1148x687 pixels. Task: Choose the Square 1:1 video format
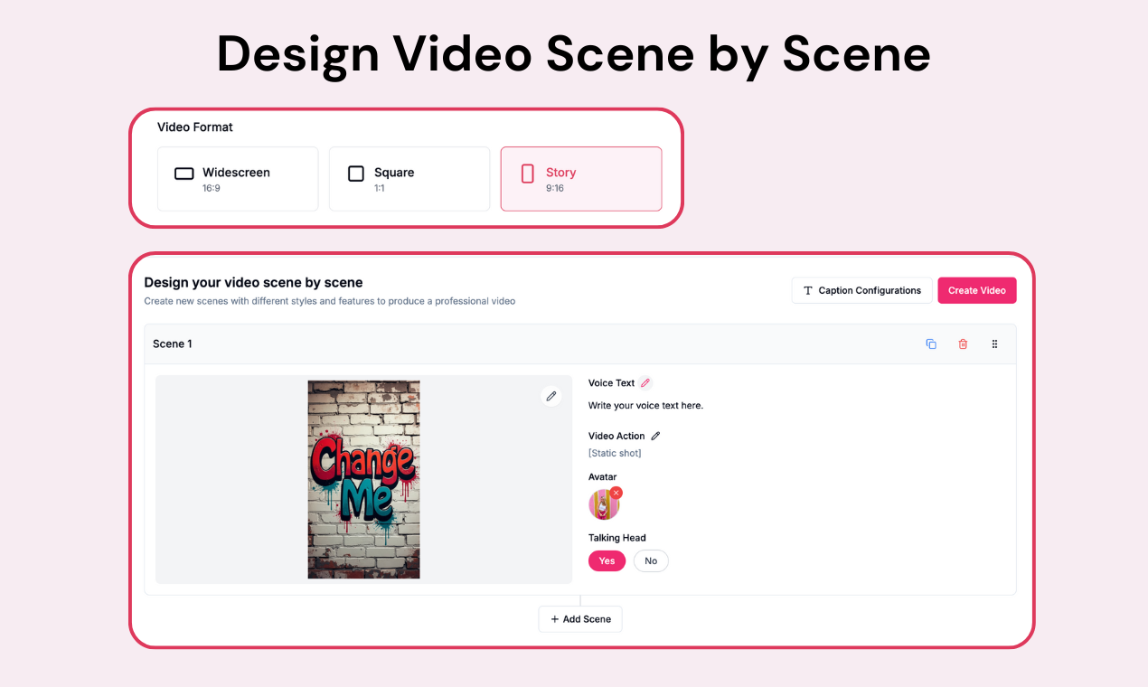pos(409,179)
